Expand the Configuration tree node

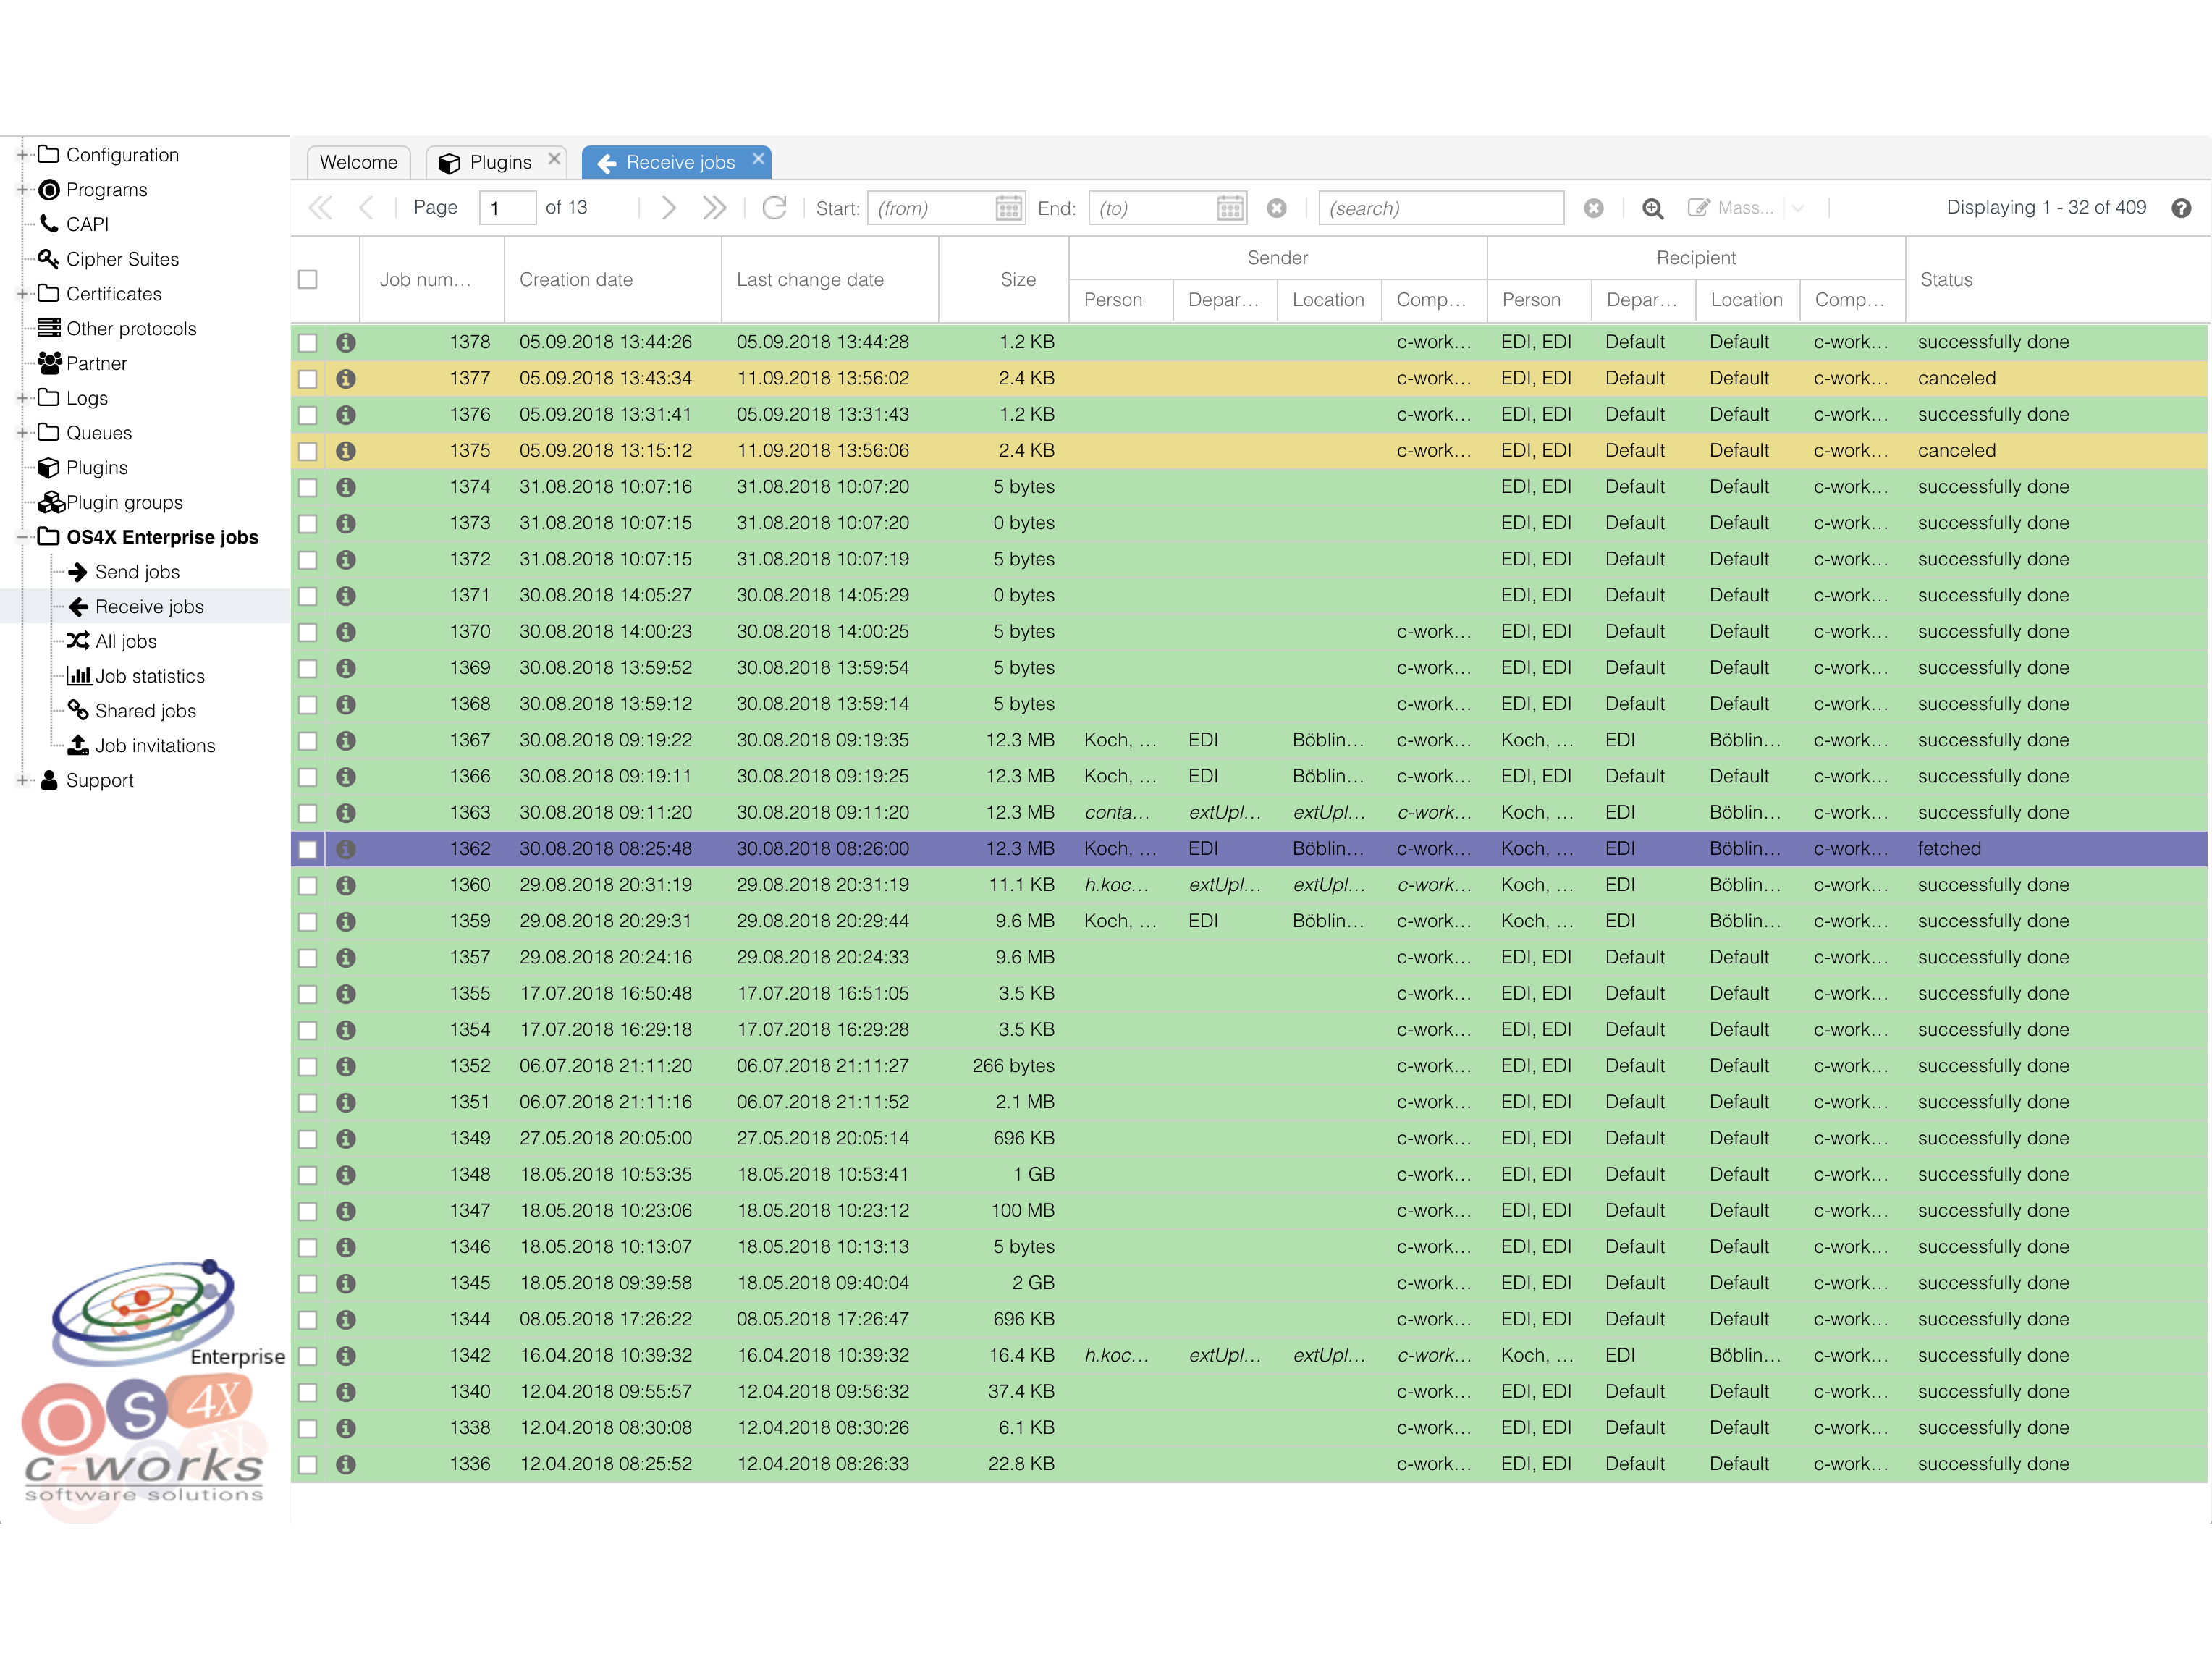coord(22,155)
